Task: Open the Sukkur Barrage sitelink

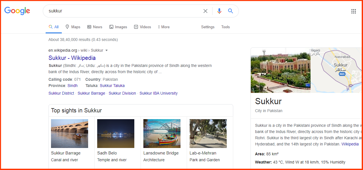Action: [91, 93]
